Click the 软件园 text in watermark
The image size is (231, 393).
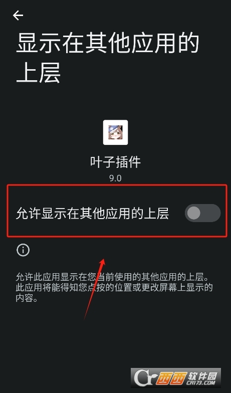(201, 375)
